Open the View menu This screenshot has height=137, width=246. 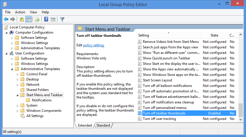pyautogui.click(x=33, y=12)
